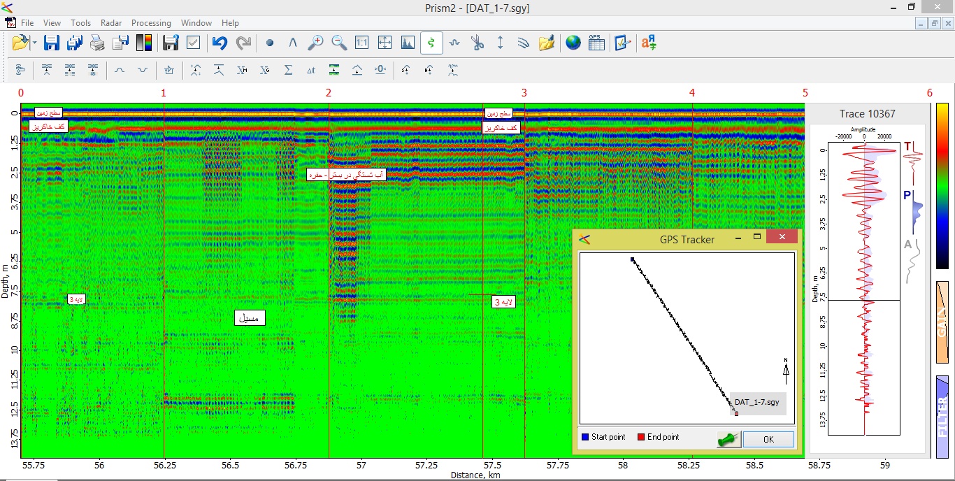Open the GPS table tool
This screenshot has height=481, width=955.
point(596,43)
